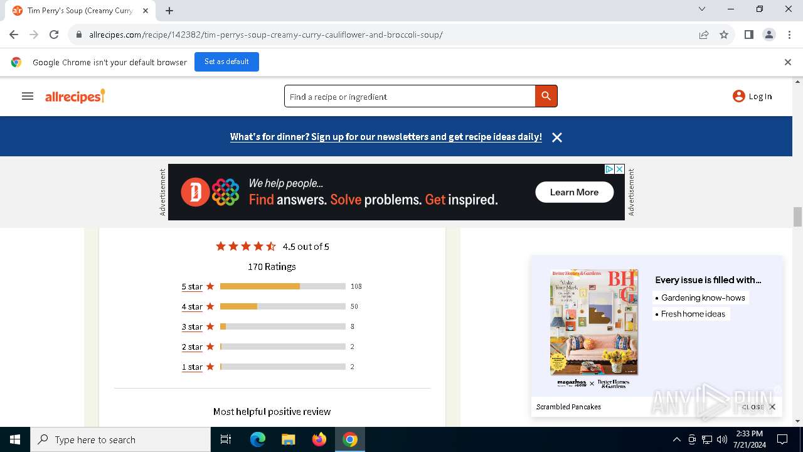
Task: Open the newsletter signup link
Action: coord(386,137)
